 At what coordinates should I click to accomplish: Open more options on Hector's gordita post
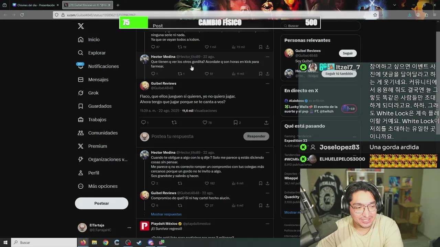tap(267, 57)
